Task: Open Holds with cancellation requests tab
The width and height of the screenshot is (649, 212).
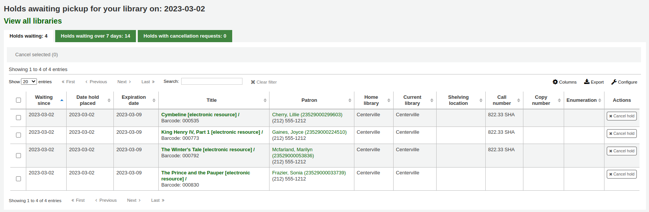Action: click(x=185, y=36)
